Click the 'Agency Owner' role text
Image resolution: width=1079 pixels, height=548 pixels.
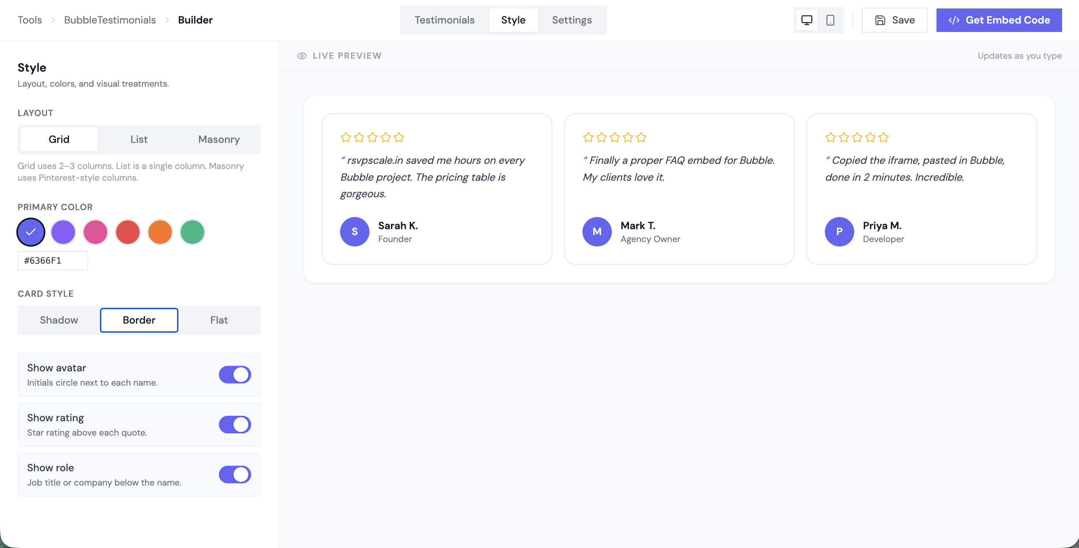click(650, 239)
